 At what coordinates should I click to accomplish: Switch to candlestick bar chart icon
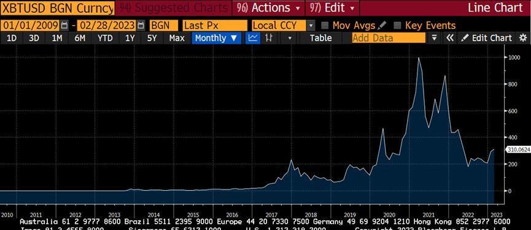(x=269, y=38)
